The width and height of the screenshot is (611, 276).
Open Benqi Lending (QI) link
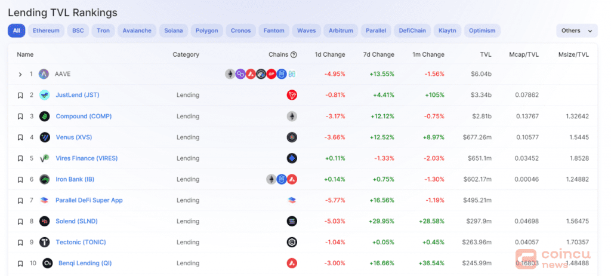[85, 263]
